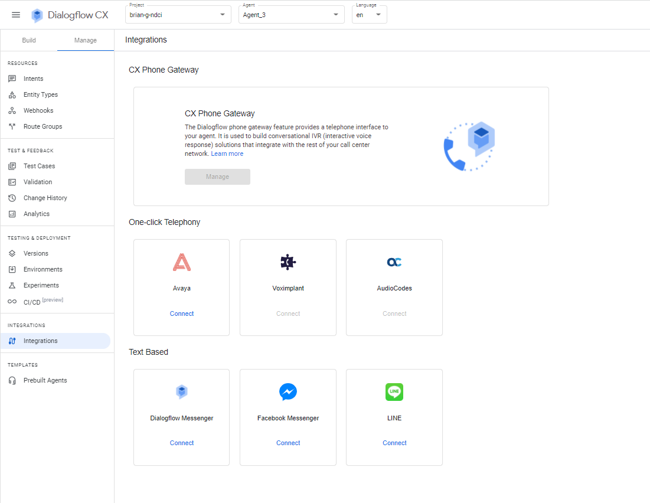Click the Facebook Messenger logo icon
This screenshot has height=503, width=650.
288,392
